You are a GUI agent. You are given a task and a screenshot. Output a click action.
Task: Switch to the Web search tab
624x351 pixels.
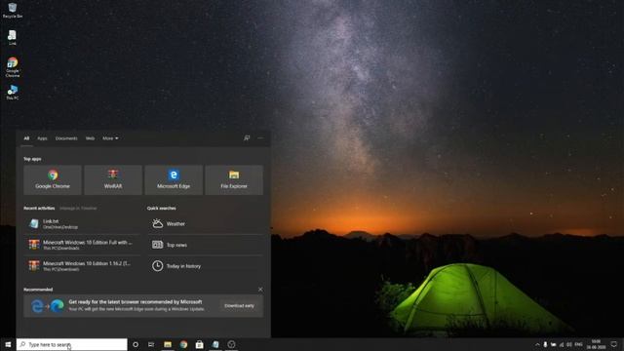pyautogui.click(x=91, y=138)
